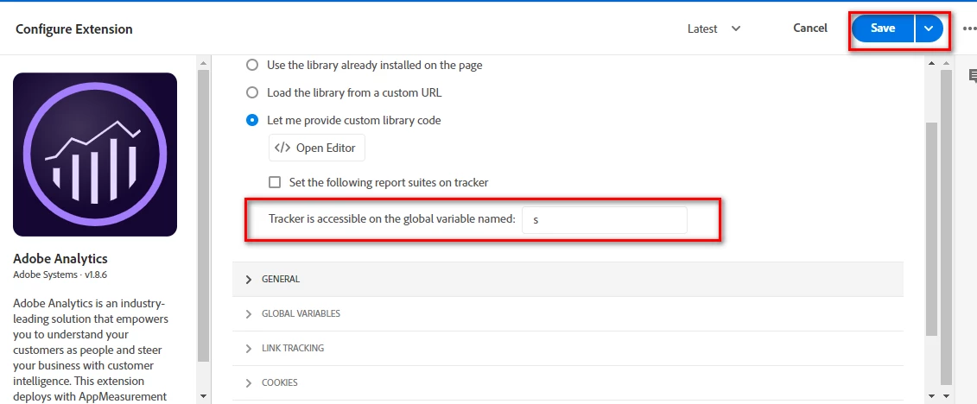Open the more options ellipsis menu
Screen dimensions: 977x404
pos(969,28)
